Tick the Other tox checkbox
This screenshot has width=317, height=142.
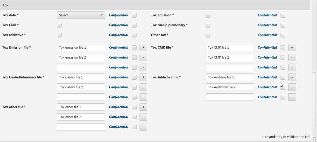tap(208, 35)
